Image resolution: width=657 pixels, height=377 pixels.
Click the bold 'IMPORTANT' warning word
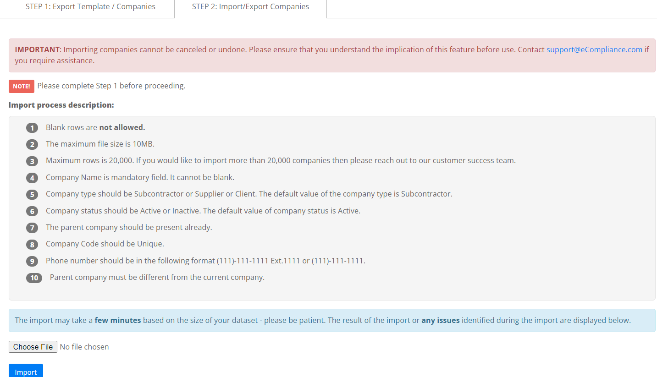point(37,49)
